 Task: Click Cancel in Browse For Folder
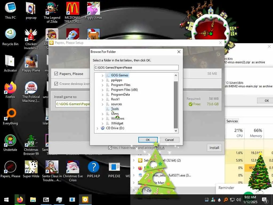169,140
